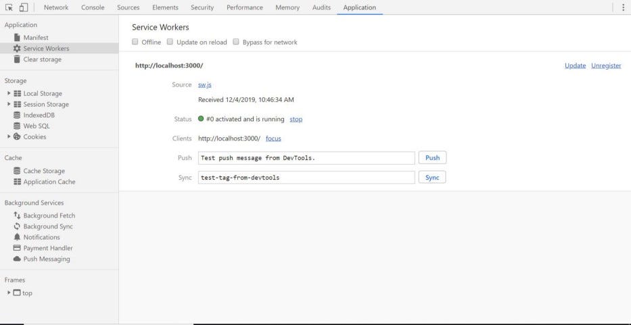Focus the localhost:3000 client
This screenshot has width=631, height=325.
click(273, 139)
